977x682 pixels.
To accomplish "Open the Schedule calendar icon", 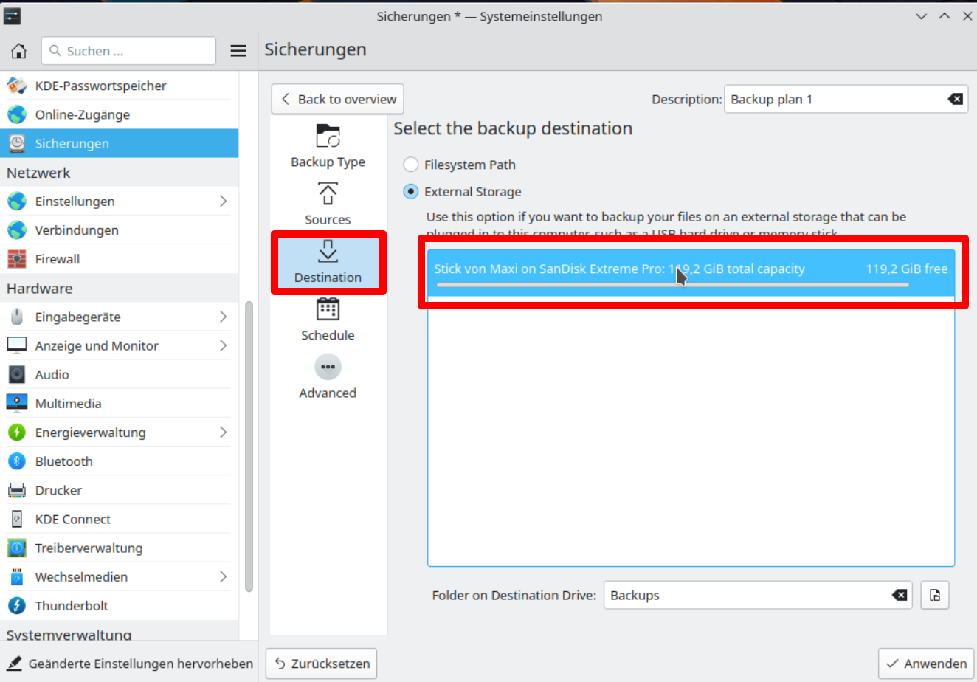I will [x=328, y=310].
